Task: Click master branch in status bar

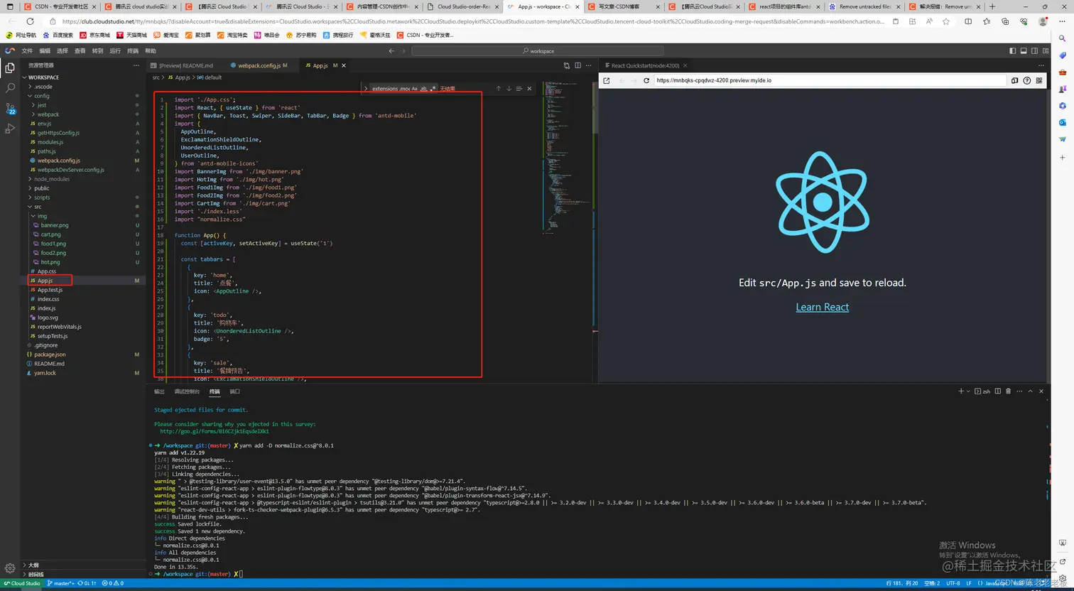Action: pyautogui.click(x=60, y=583)
